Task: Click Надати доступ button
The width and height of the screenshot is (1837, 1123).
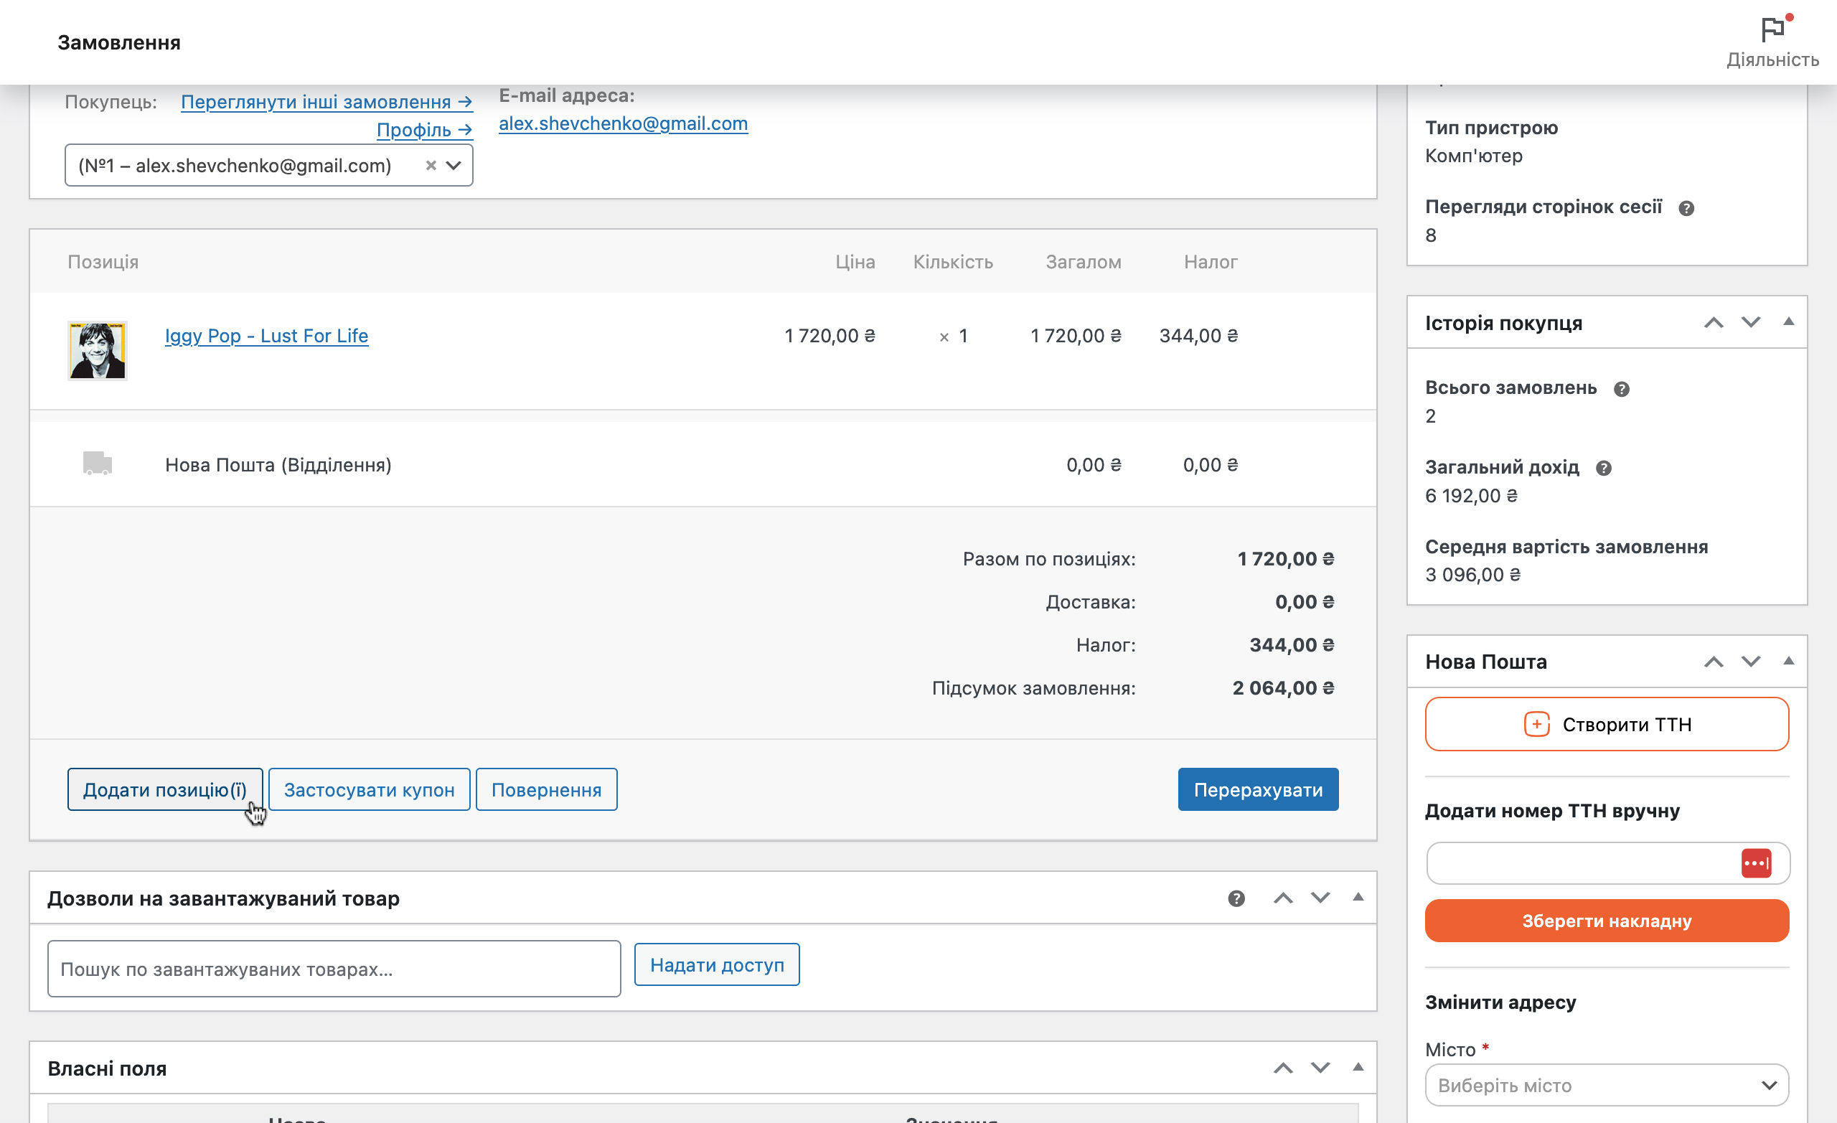Action: (716, 965)
